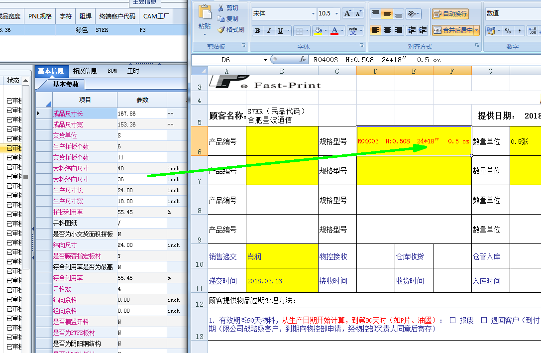Switch to the 拓展信息 tab
The width and height of the screenshot is (541, 353).
coord(85,71)
